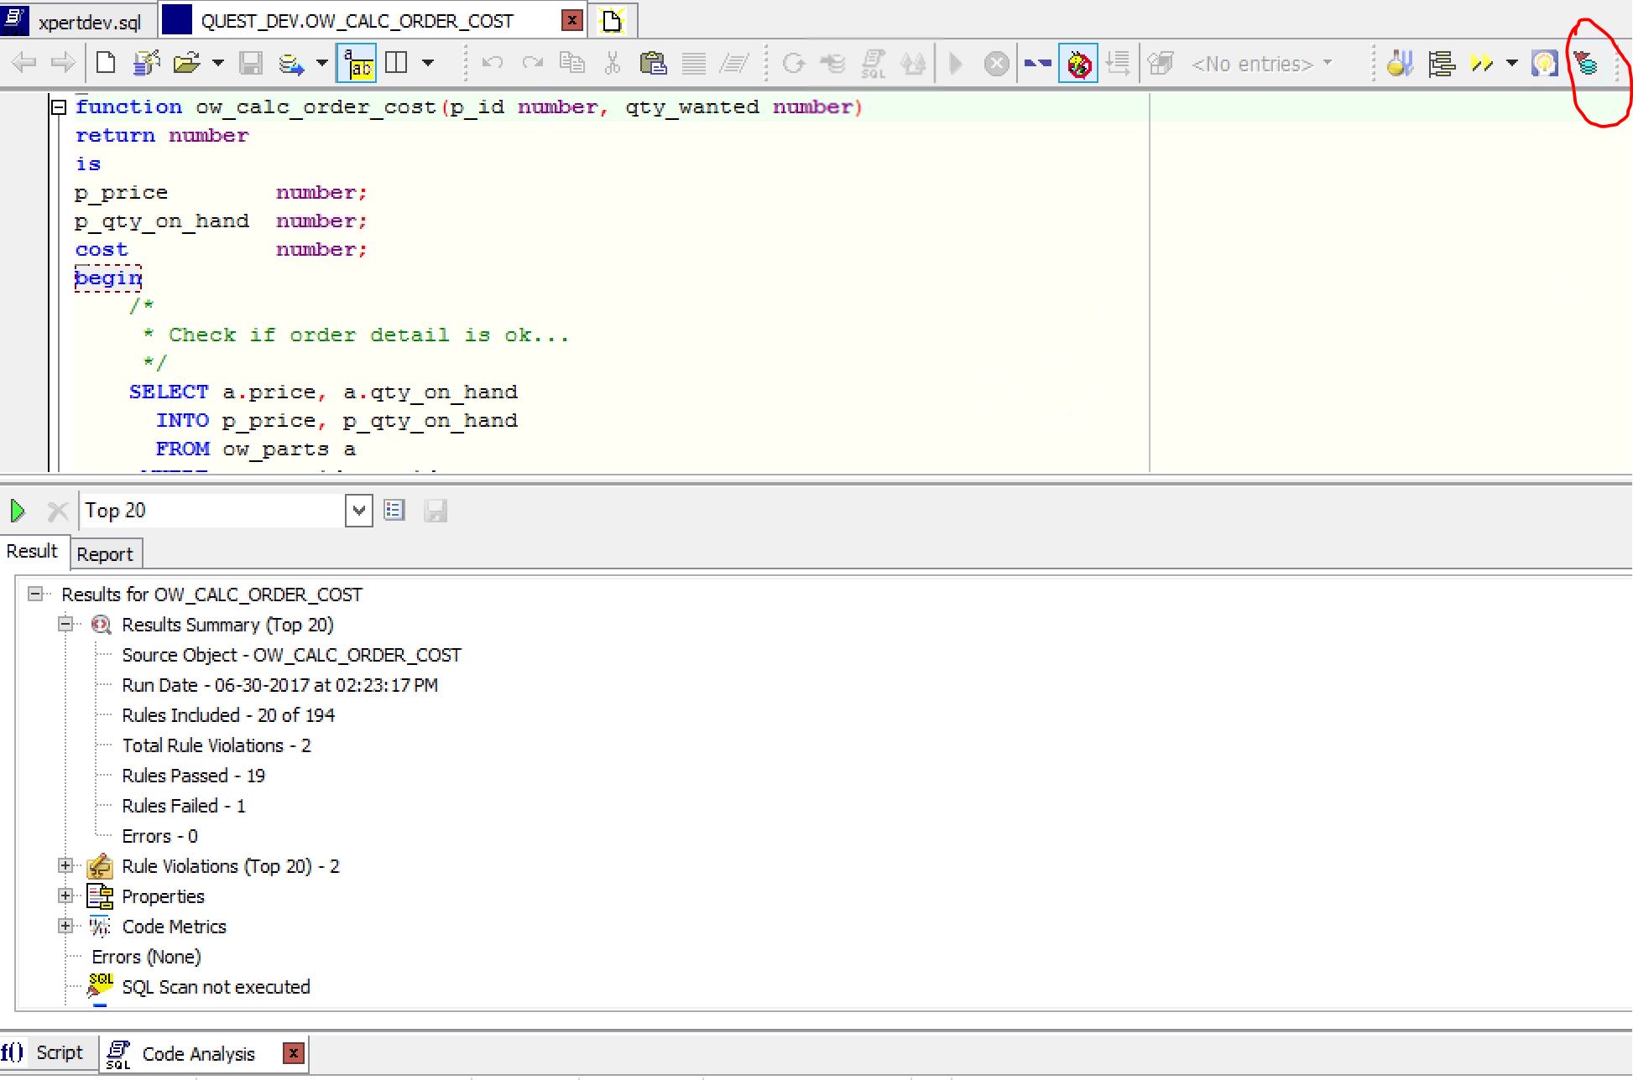Open the 'Top 20' rule set dropdown
The width and height of the screenshot is (1633, 1080).
358,510
